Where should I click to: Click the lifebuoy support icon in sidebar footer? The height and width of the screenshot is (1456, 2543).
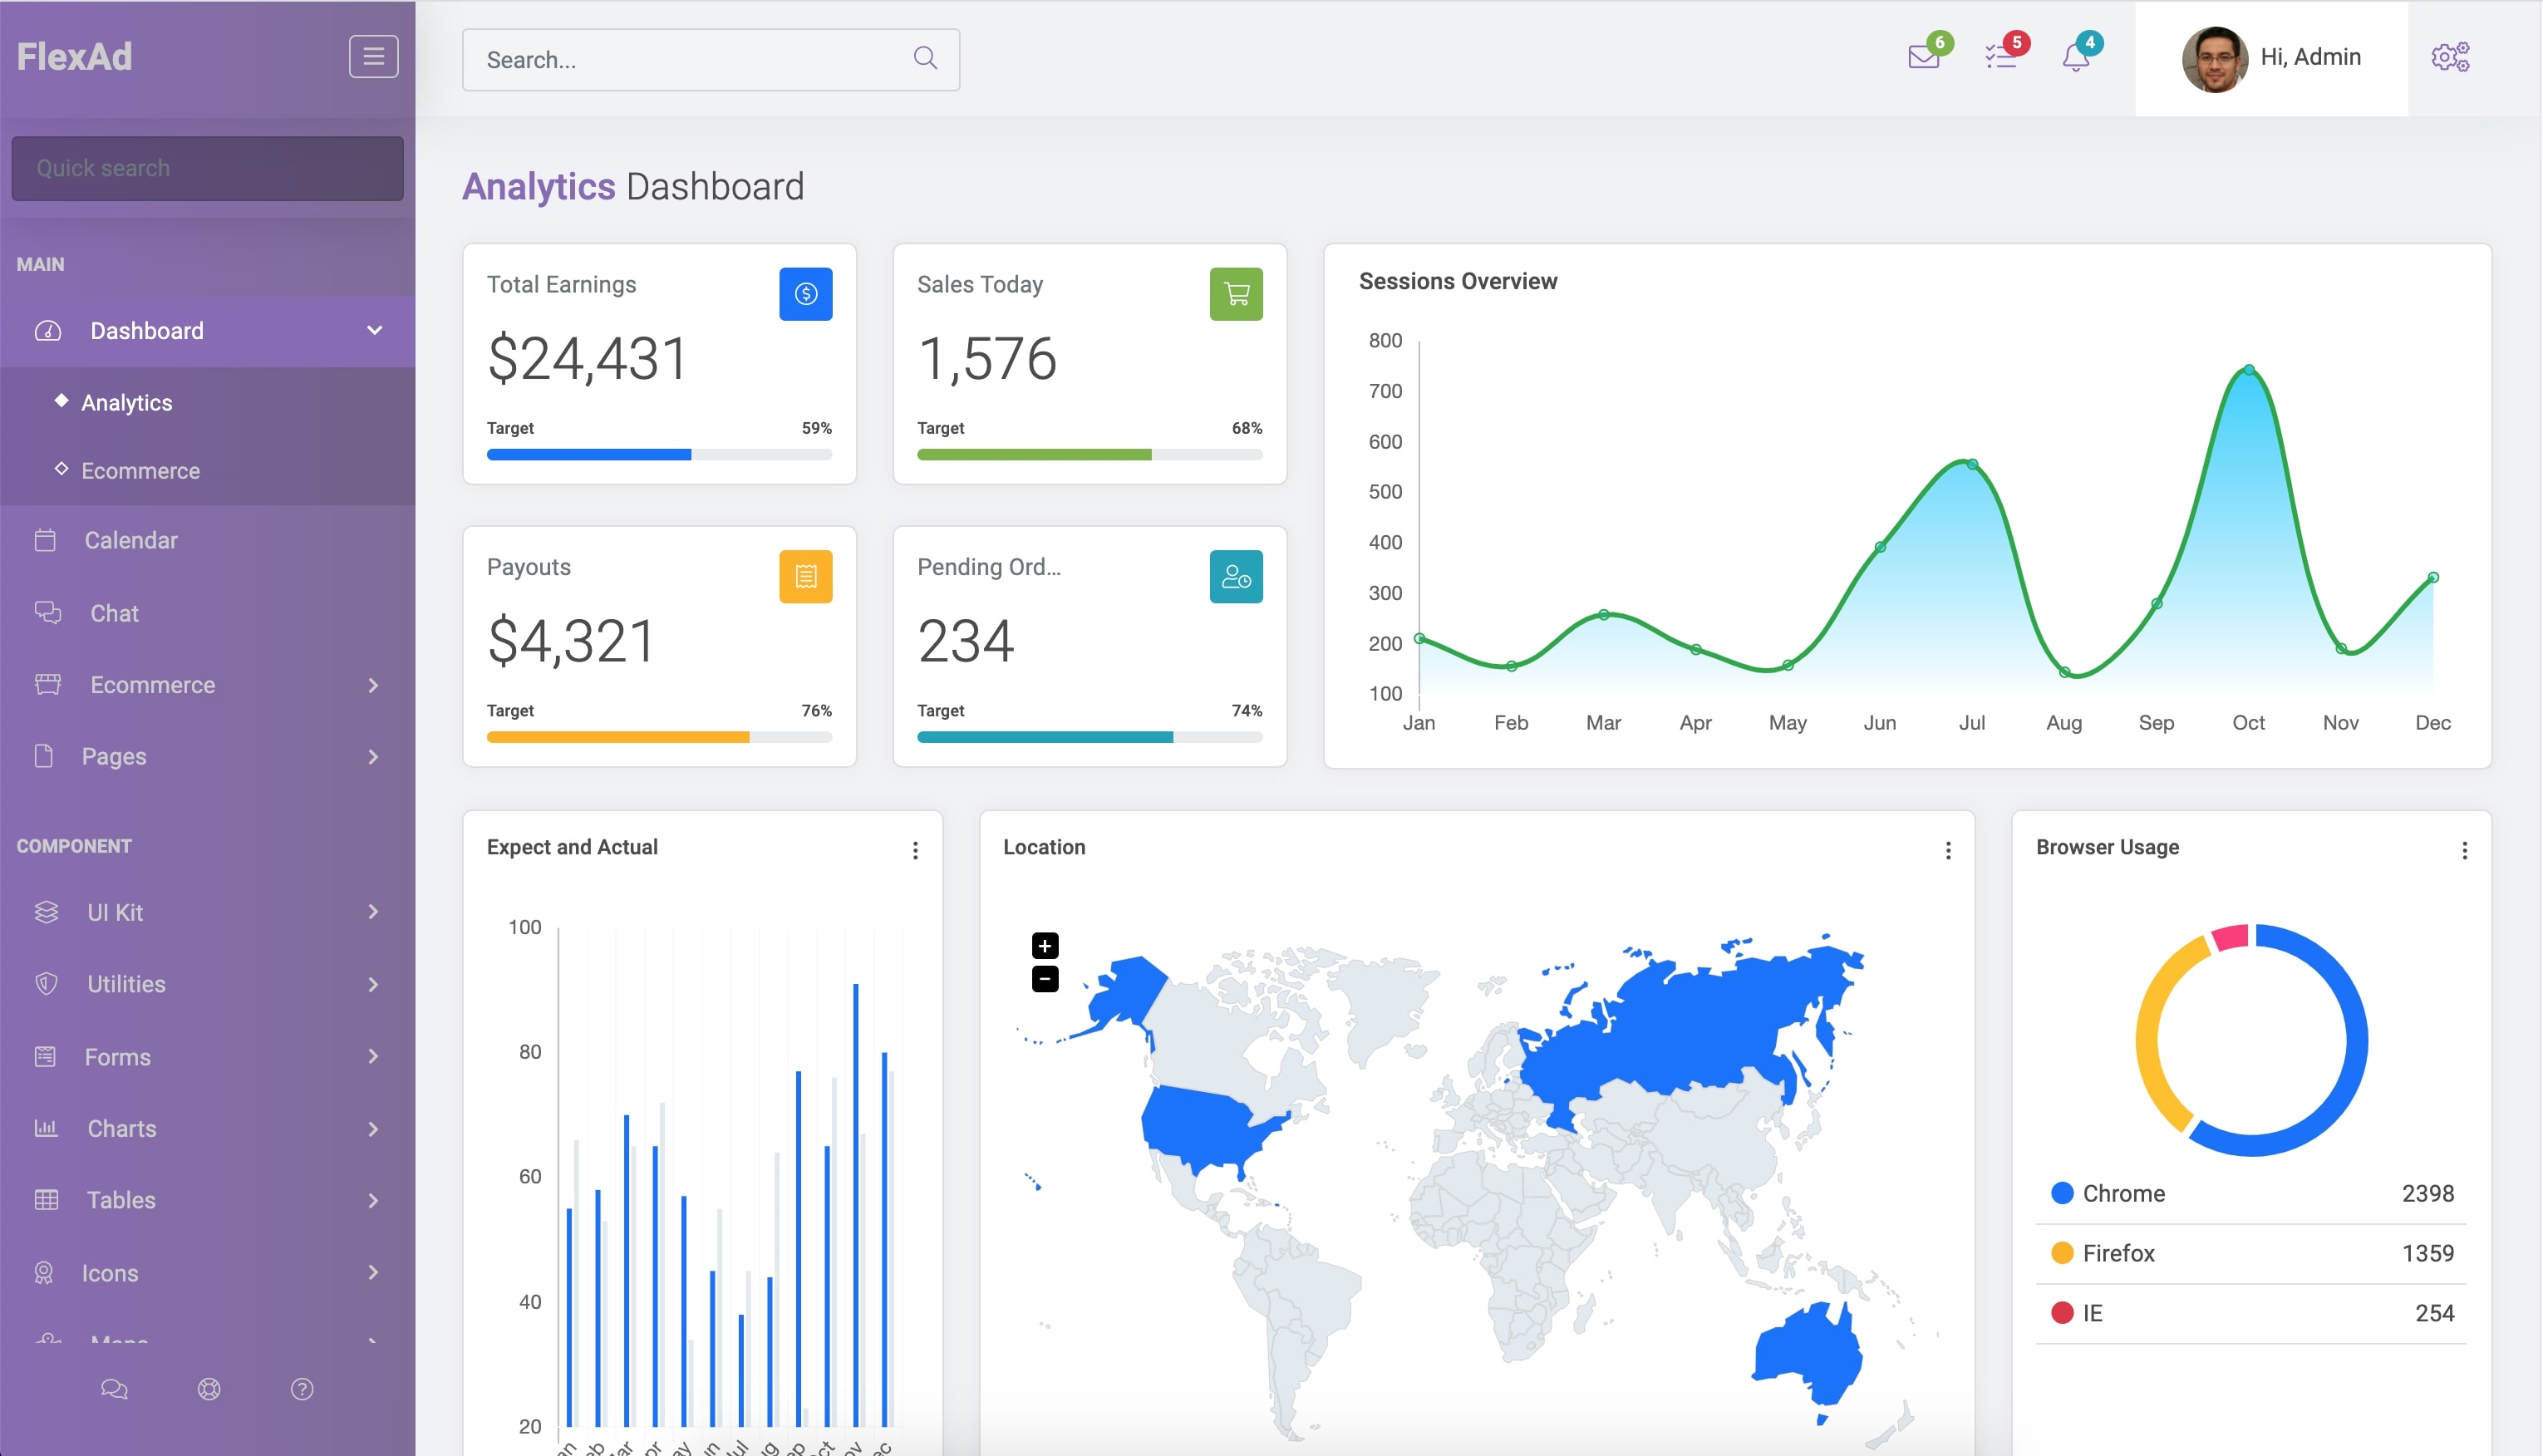[x=209, y=1389]
